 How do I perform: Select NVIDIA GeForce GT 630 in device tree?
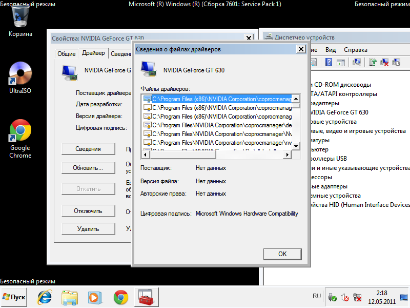[339, 112]
